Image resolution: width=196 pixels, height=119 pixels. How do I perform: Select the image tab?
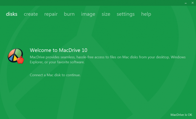[88, 14]
